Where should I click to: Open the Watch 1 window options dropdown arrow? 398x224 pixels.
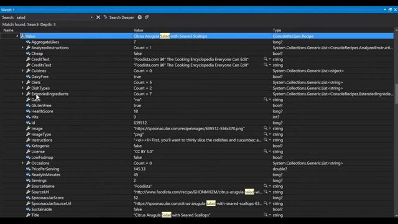tap(385, 10)
